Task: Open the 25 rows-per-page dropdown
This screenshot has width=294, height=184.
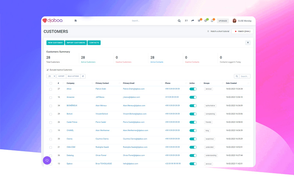Action: click(51, 76)
